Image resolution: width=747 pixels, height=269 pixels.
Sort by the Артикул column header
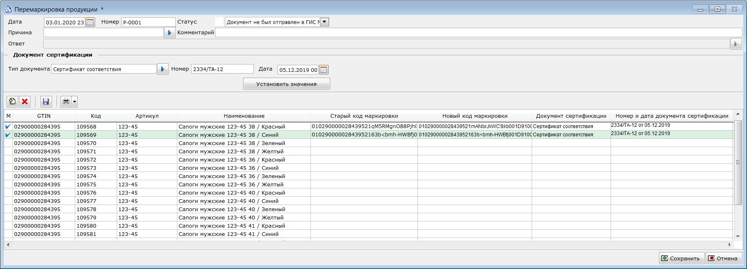(147, 116)
